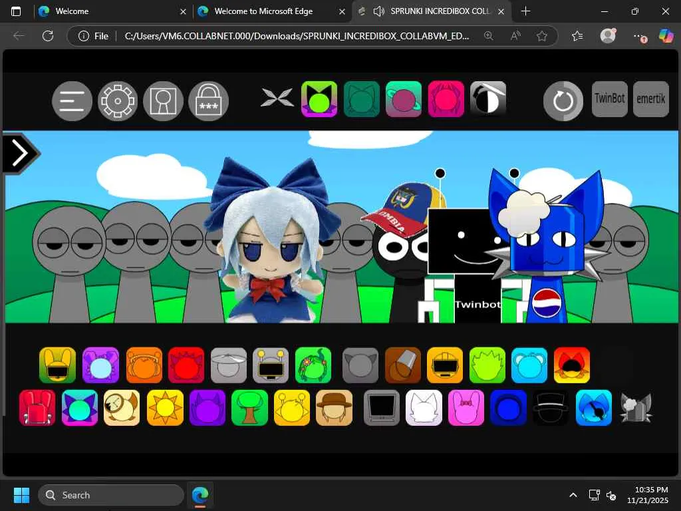Open Windows Start menu
This screenshot has width=681, height=511.
coord(21,495)
